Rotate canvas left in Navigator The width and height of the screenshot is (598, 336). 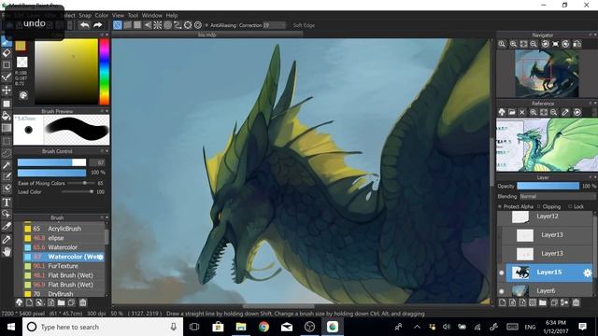click(x=546, y=44)
